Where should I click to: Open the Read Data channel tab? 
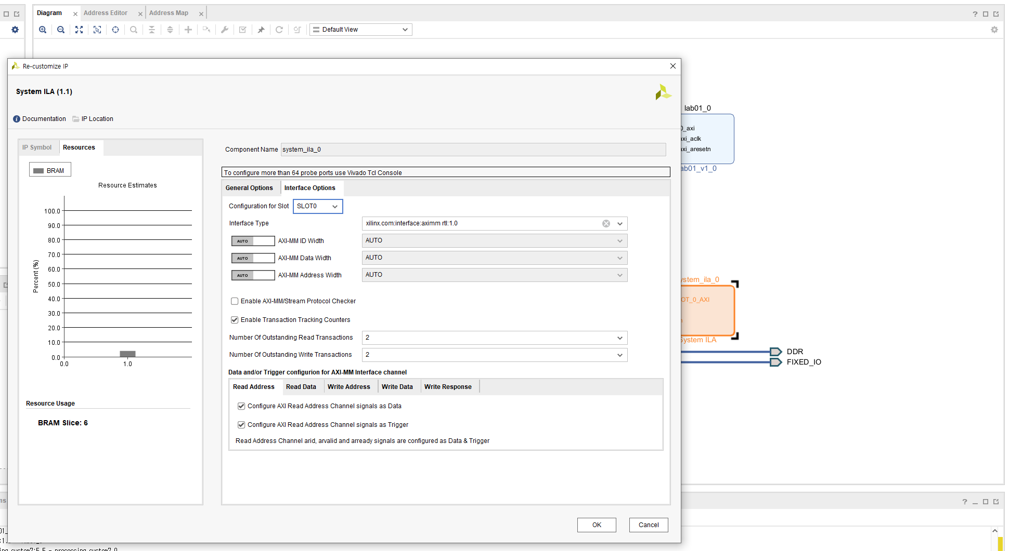(301, 387)
